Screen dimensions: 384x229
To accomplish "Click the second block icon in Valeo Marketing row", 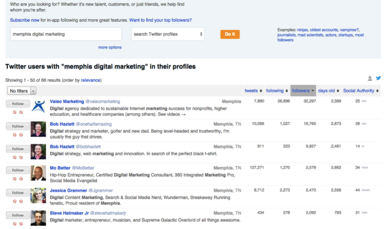I will (x=21, y=112).
